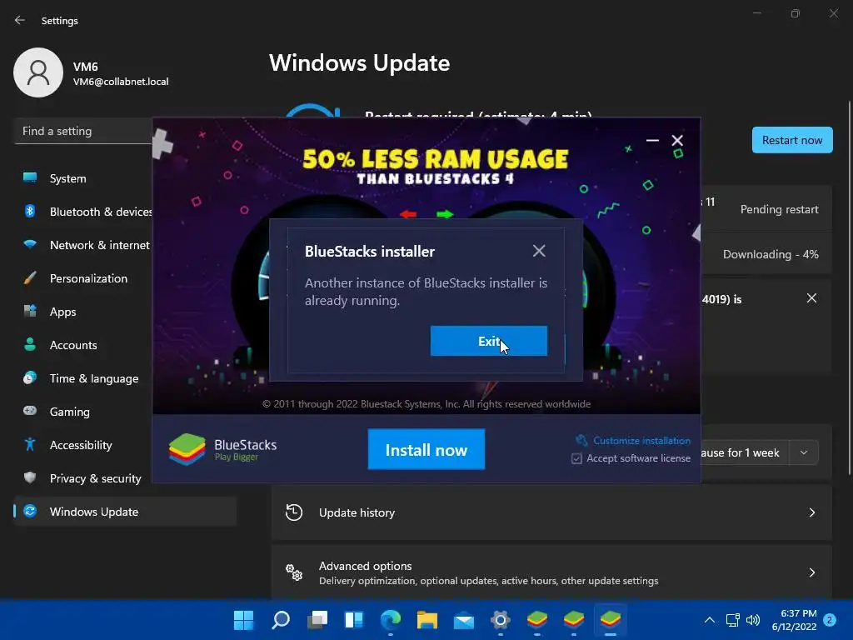Switch to active third BlueStacks taskbar icon
The height and width of the screenshot is (640, 853).
(611, 619)
